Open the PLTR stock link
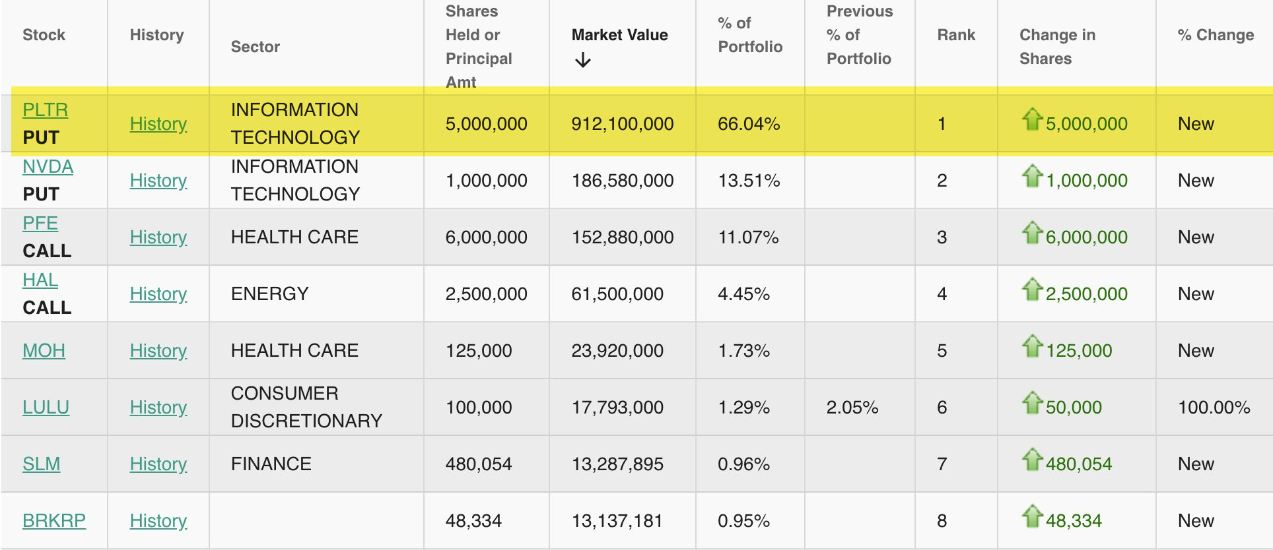This screenshot has height=550, width=1273. (x=45, y=109)
